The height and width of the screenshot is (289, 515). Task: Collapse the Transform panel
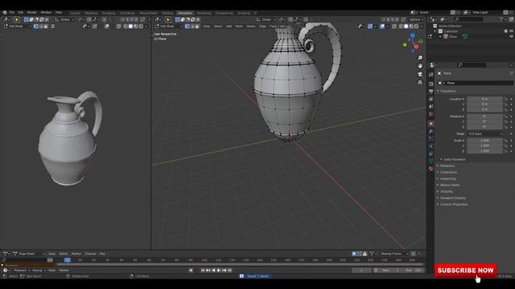coord(448,91)
